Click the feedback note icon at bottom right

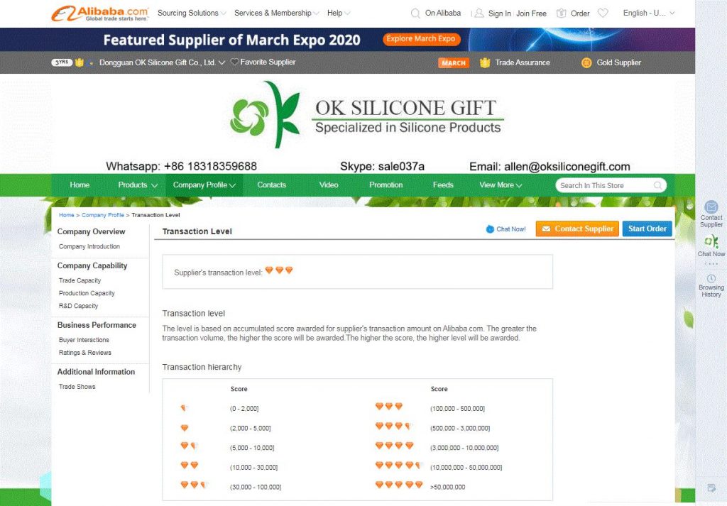tap(711, 488)
